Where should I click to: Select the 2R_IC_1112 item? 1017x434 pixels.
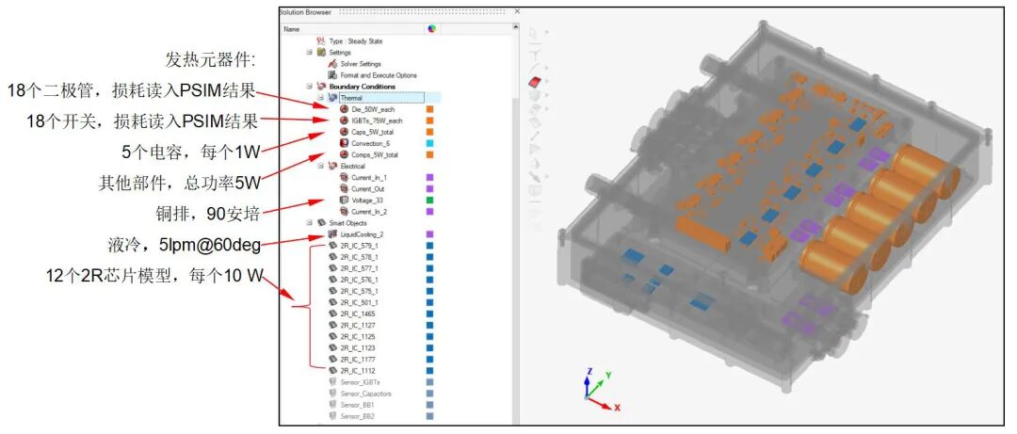click(x=358, y=370)
